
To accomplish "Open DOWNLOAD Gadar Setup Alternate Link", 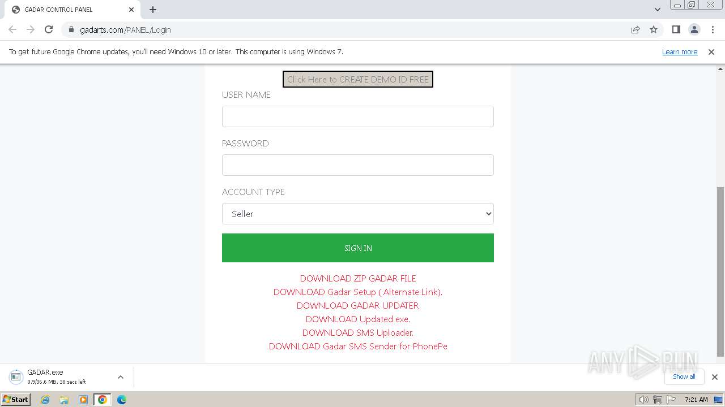I will tap(358, 292).
